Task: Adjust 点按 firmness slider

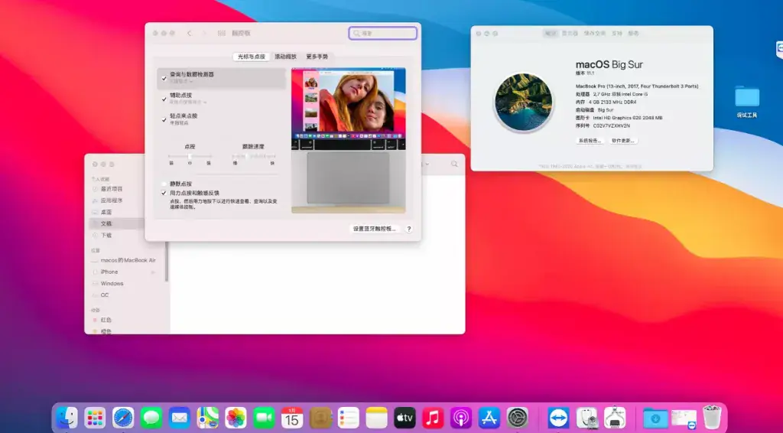Action: coord(190,156)
